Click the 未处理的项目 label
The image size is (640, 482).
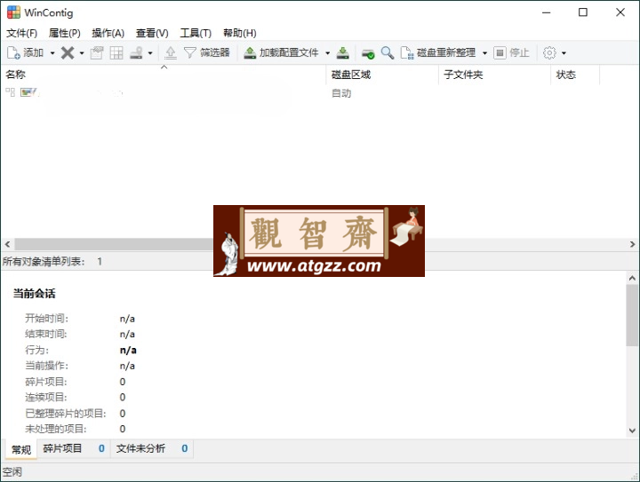pyautogui.click(x=56, y=429)
